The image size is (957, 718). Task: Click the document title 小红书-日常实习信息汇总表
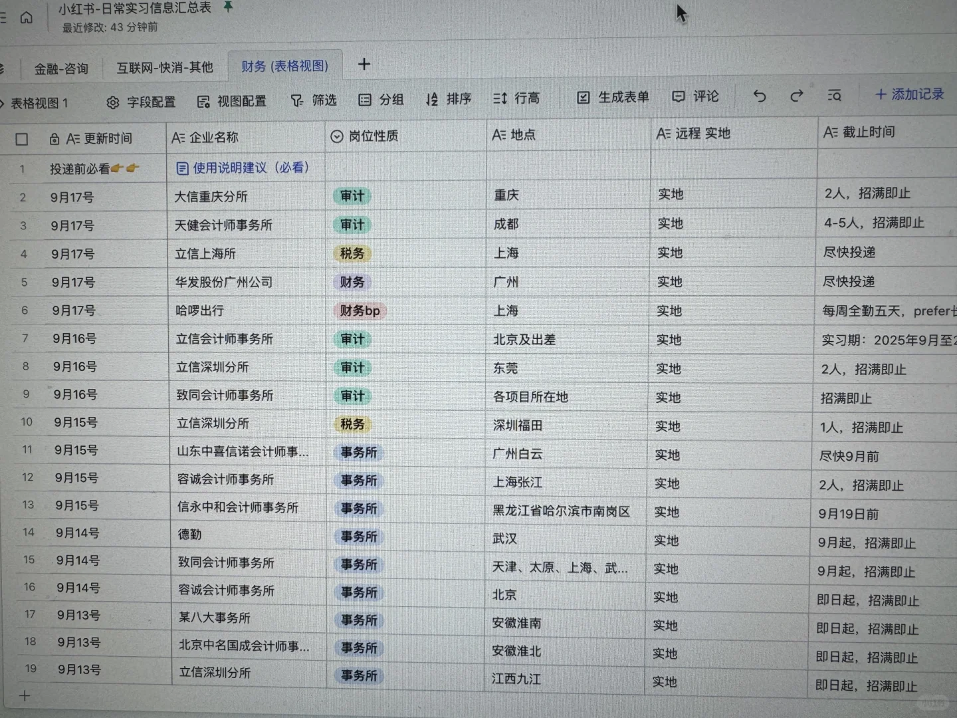134,8
